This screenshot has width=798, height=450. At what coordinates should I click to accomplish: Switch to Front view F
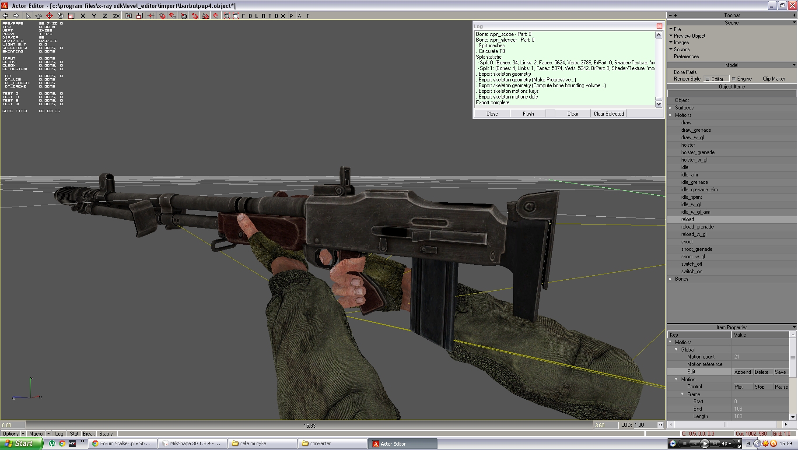(244, 16)
